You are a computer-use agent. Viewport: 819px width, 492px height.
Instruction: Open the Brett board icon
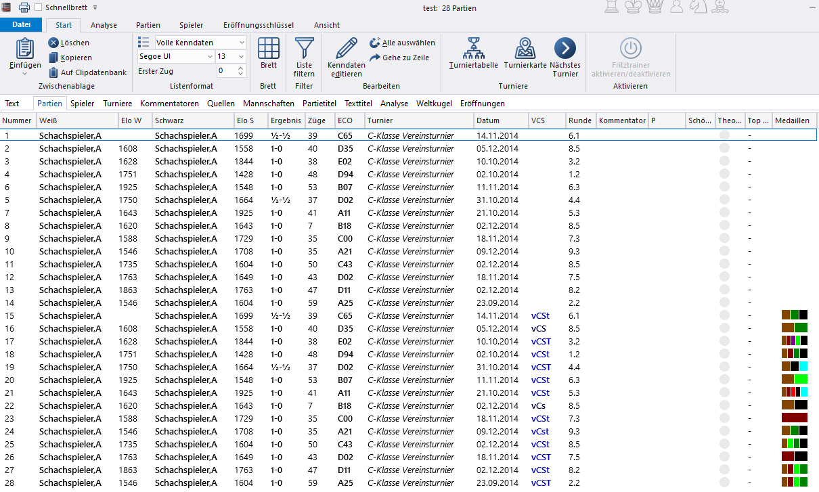coord(269,49)
